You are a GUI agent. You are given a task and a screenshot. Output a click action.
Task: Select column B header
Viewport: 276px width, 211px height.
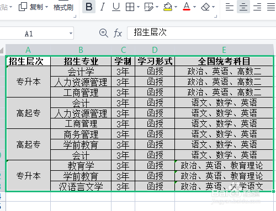tap(81, 50)
